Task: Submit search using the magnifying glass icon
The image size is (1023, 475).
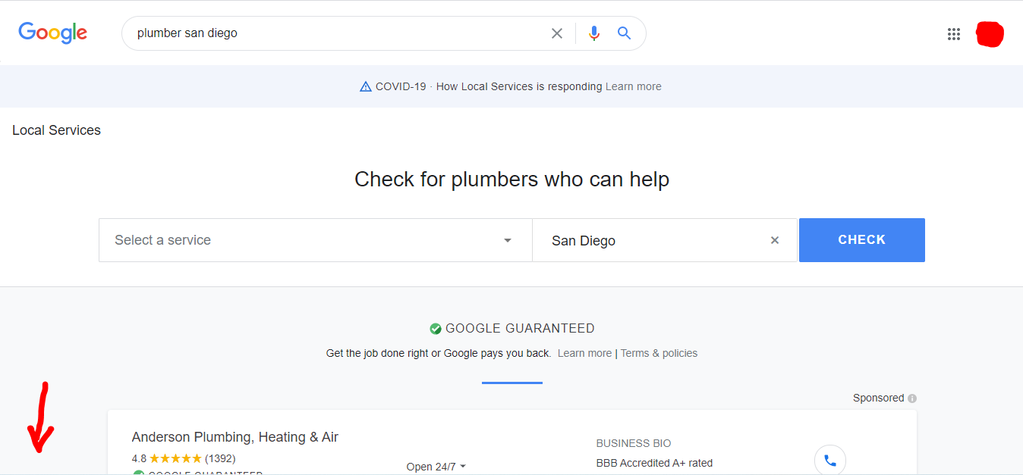Action: [624, 33]
